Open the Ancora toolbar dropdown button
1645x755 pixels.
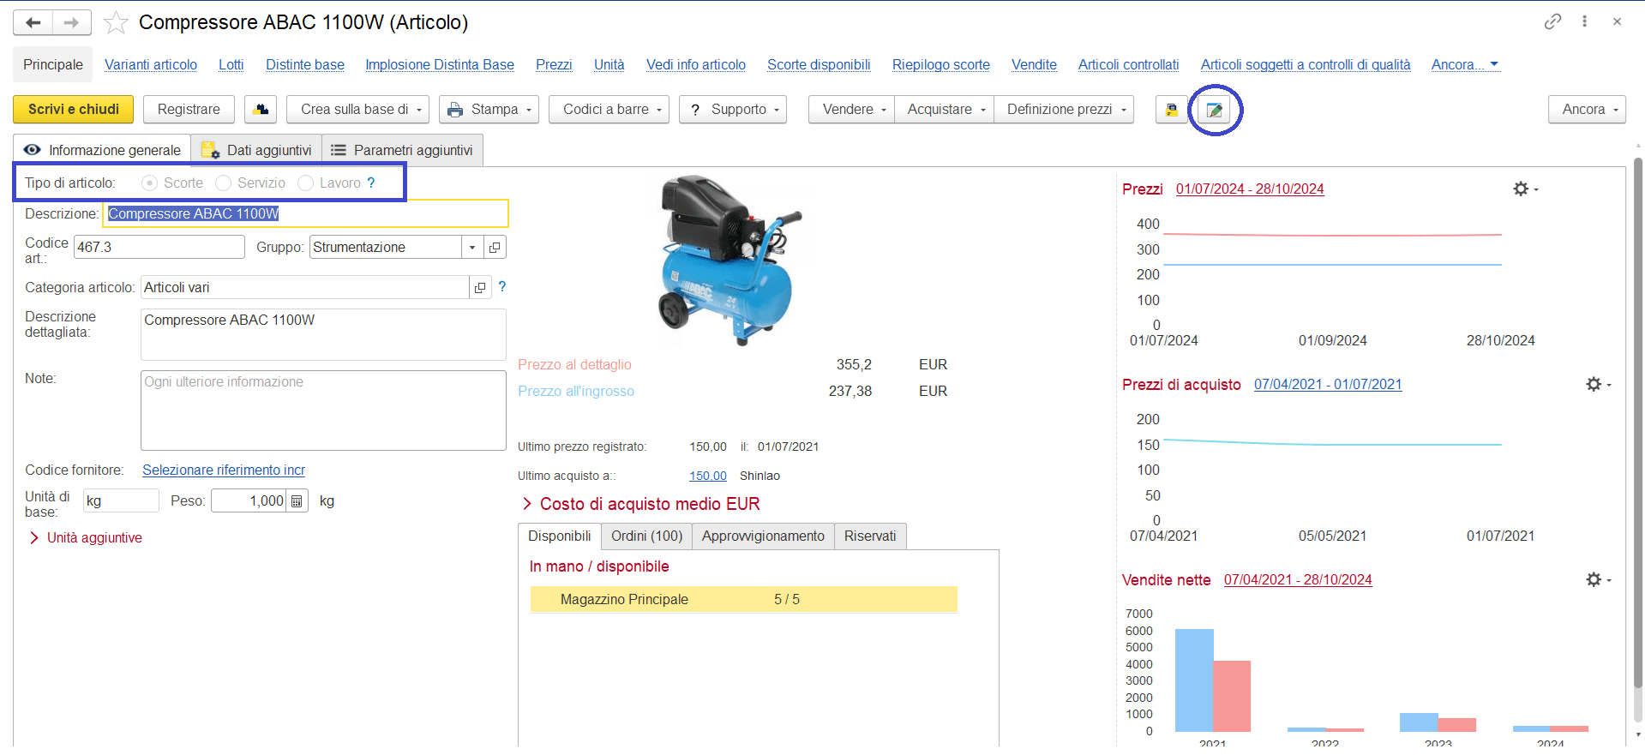pos(1587,110)
